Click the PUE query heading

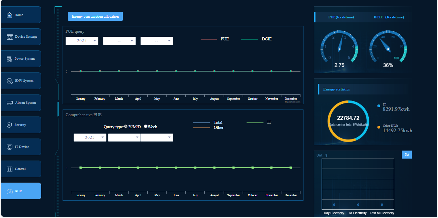pyautogui.click(x=75, y=31)
